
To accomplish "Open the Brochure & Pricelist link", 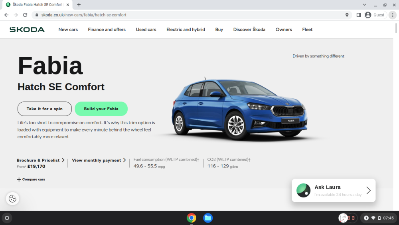I will (40, 160).
